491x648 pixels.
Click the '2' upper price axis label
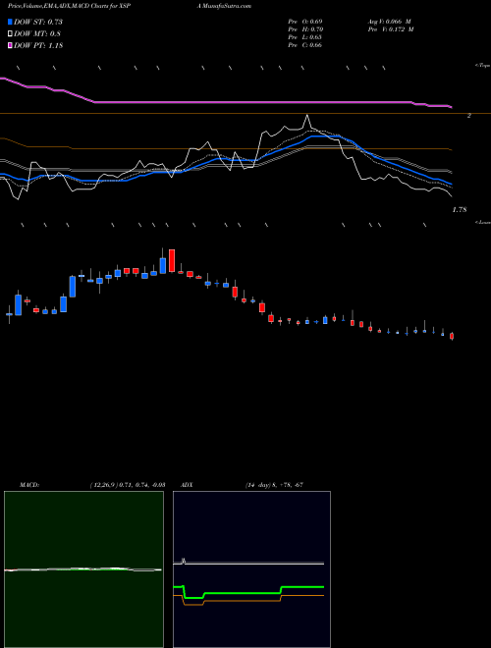(x=469, y=116)
